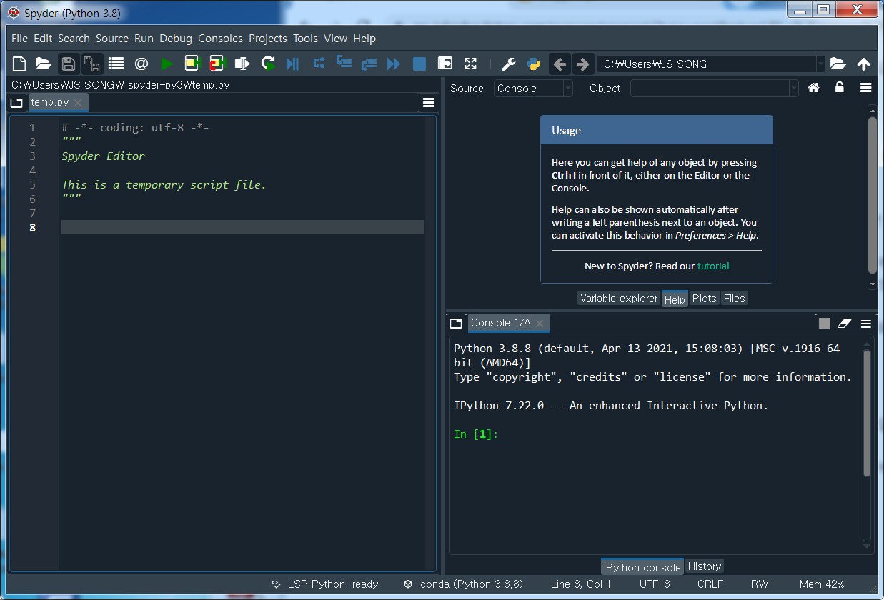Open the Source menu
The image size is (884, 600).
(112, 38)
